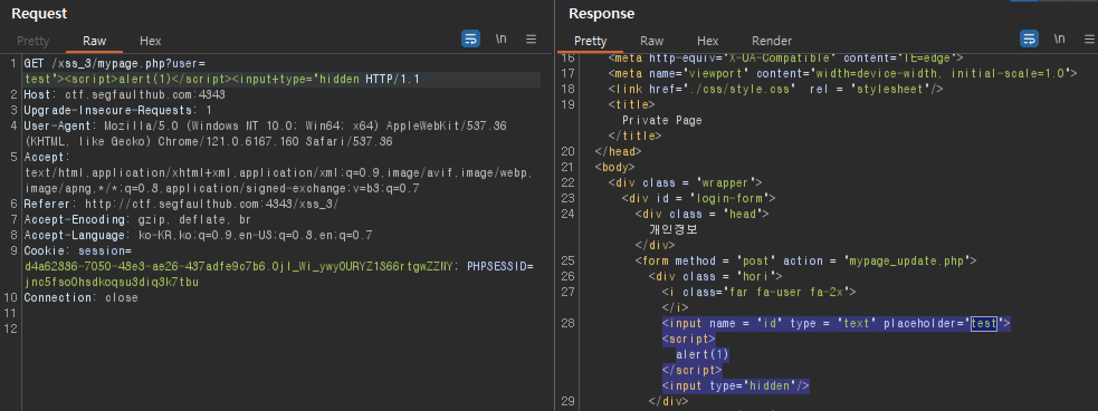Screen dimensions: 1098x411
Task: Click the GET request line text
Action: coord(222,71)
